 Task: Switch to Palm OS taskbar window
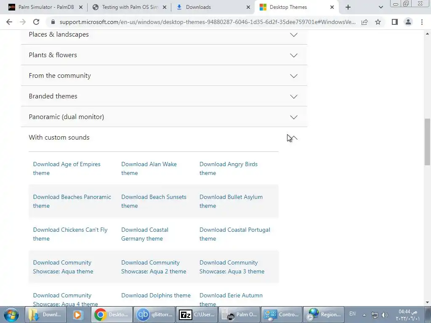pos(239,315)
